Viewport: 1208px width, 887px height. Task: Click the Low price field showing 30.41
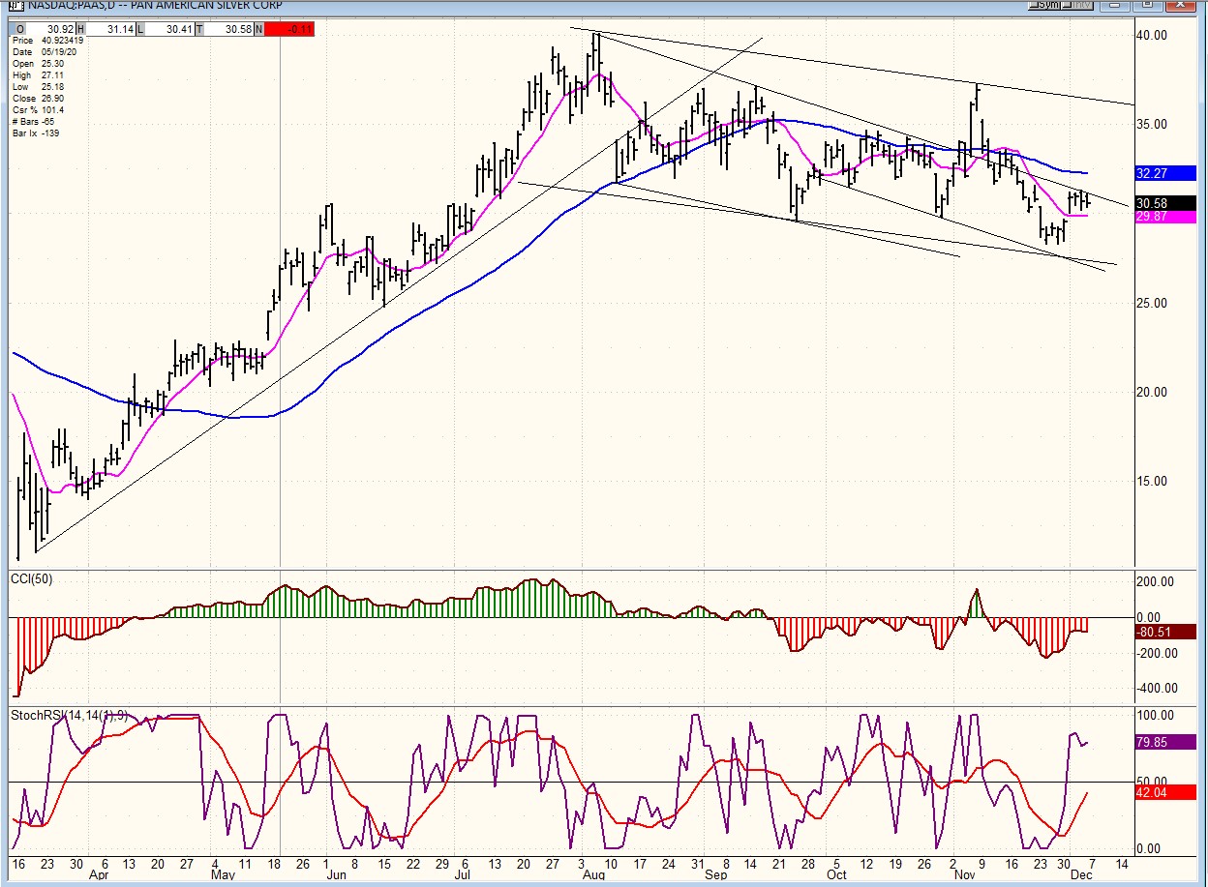[x=167, y=30]
